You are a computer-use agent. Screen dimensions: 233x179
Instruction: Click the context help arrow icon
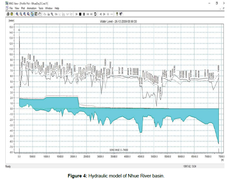click(x=121, y=14)
